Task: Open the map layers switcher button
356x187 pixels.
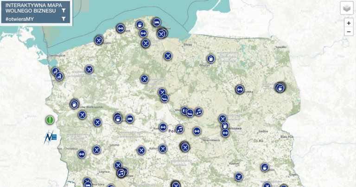Action: click(347, 8)
